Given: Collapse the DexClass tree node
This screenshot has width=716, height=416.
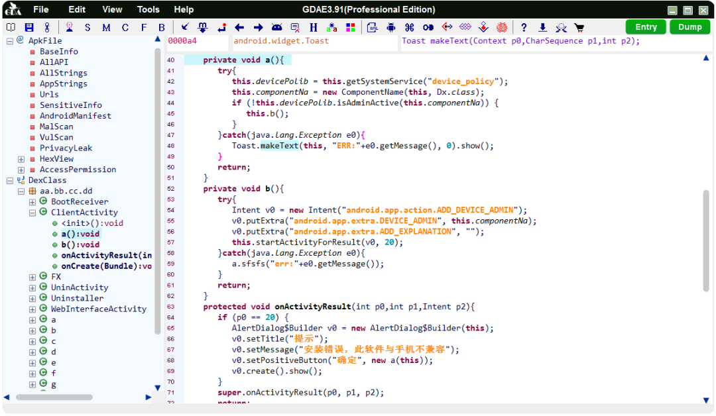Looking at the screenshot, I should [x=9, y=181].
